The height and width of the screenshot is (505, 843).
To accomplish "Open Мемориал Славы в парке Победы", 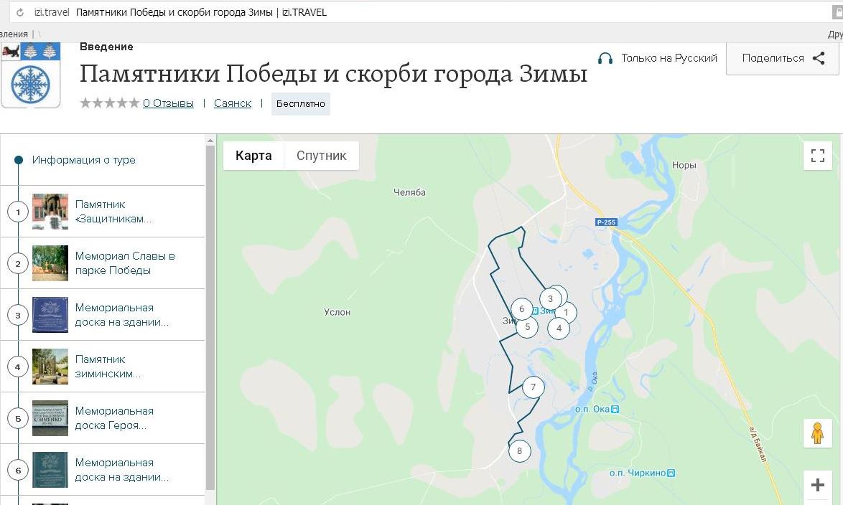I will tap(125, 263).
